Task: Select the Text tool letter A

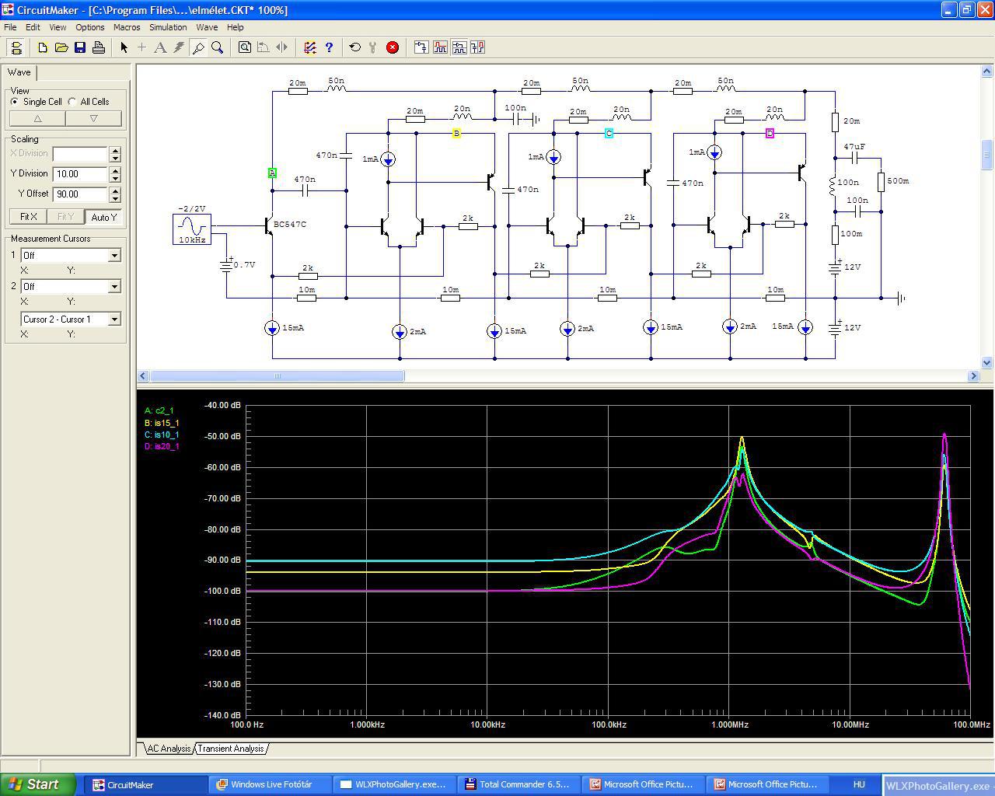Action: (x=160, y=47)
